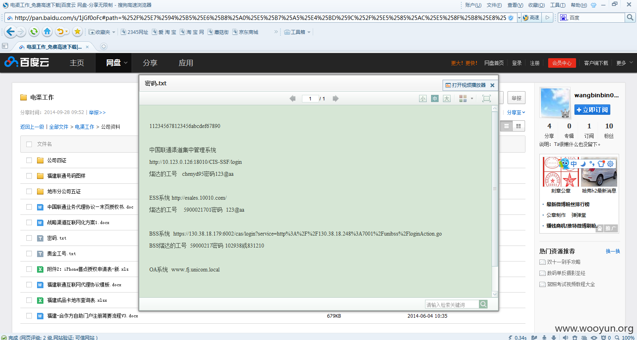Viewport: 637px width, 340px height.
Task: Click the 返回上一级 link
Action: coord(32,127)
